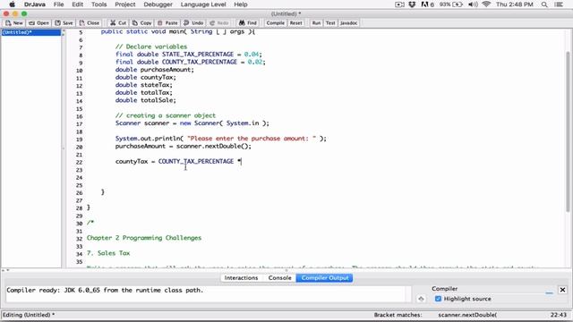The width and height of the screenshot is (573, 322).
Task: Cut the selection using the Cut button
Action: click(x=118, y=23)
